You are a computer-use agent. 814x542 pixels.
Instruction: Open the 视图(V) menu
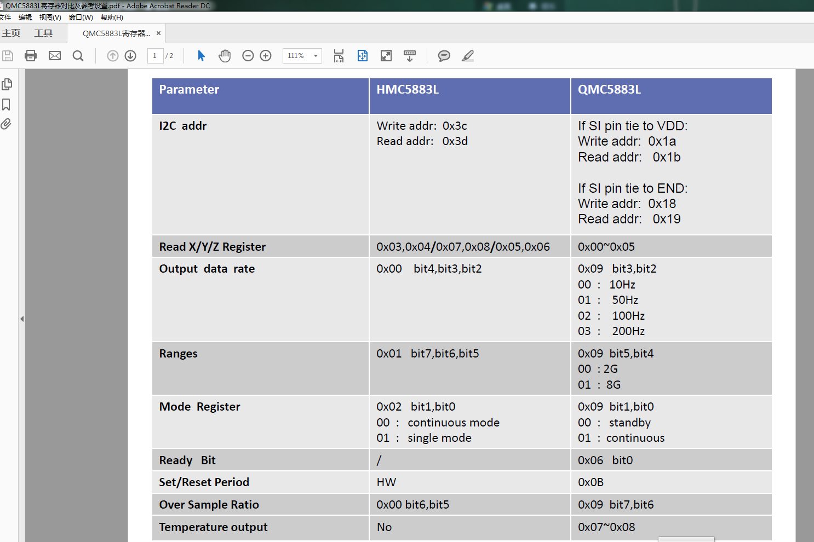pyautogui.click(x=50, y=18)
